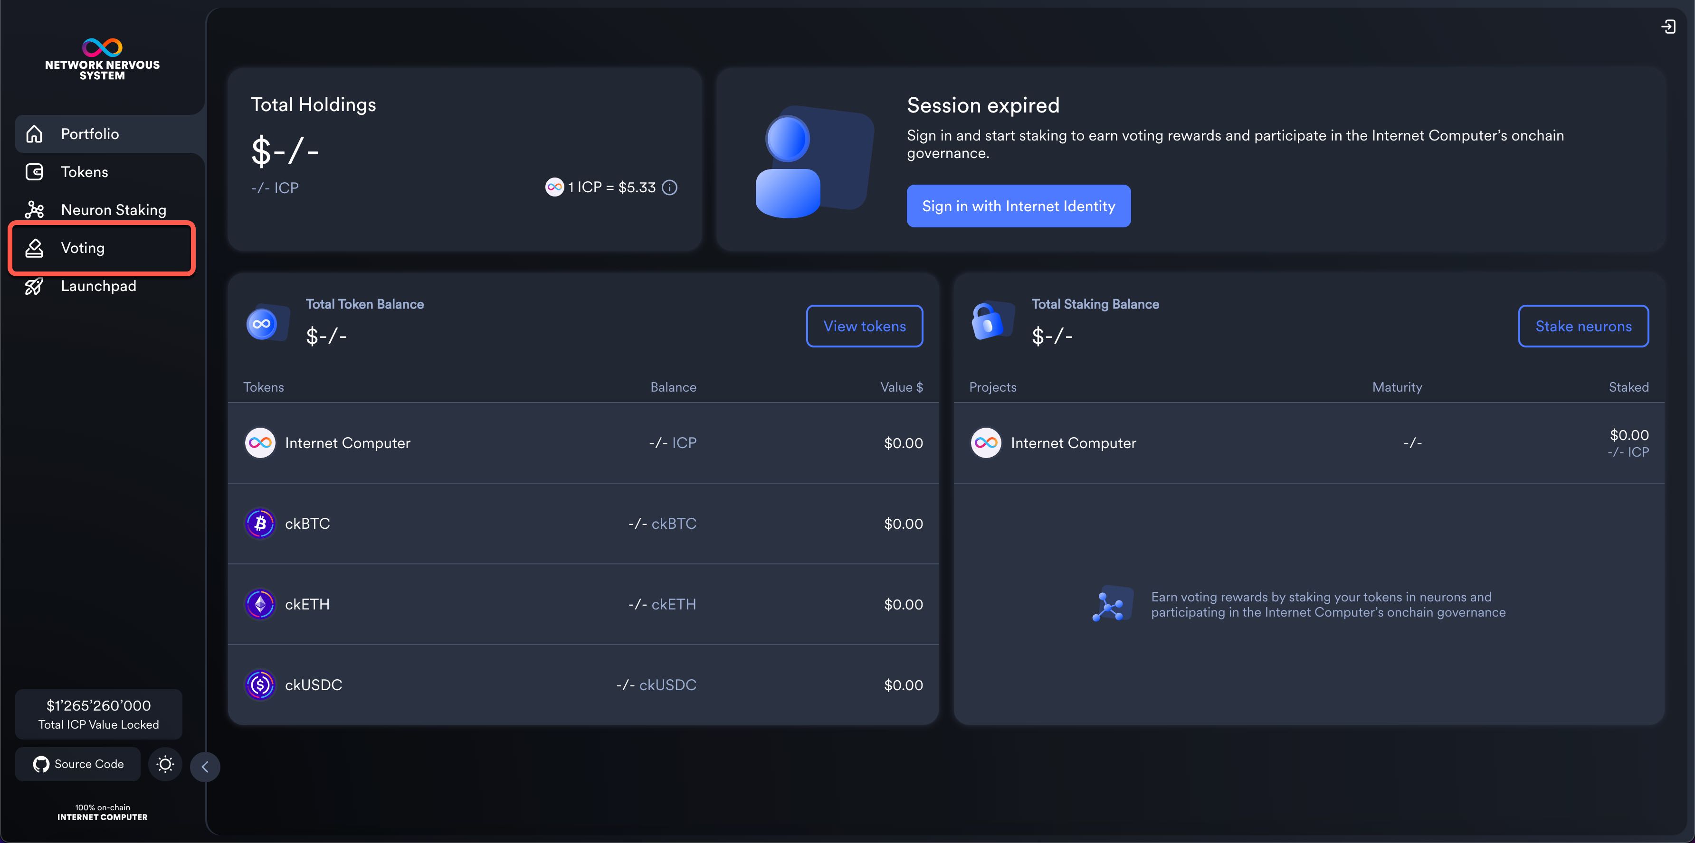Go to the Tokens page
The height and width of the screenshot is (843, 1695).
pyautogui.click(x=84, y=172)
